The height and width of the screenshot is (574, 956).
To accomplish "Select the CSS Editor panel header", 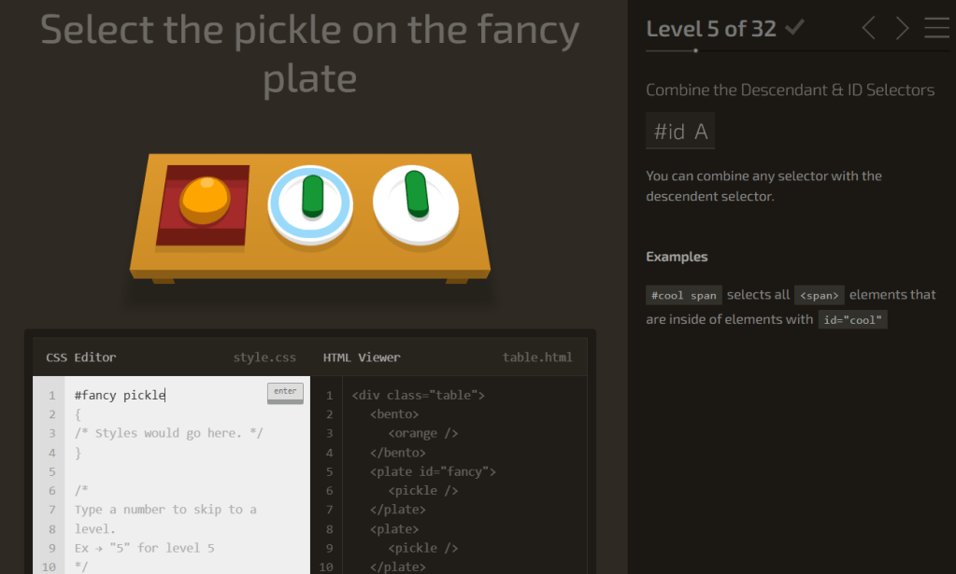I will click(81, 357).
